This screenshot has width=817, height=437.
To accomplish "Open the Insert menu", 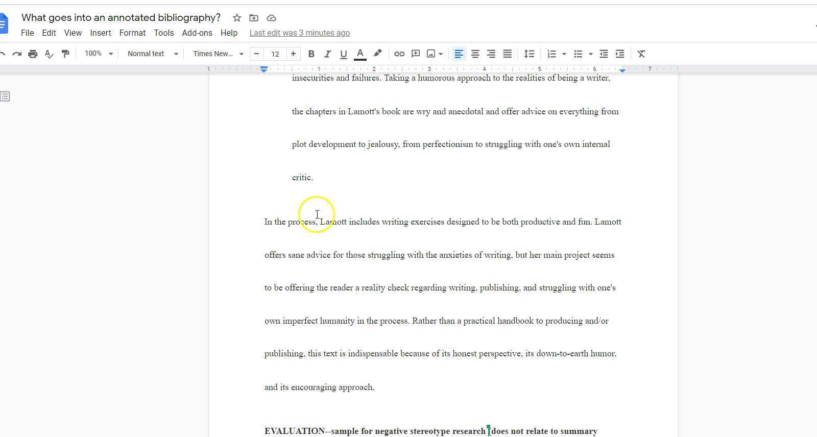I will point(101,33).
